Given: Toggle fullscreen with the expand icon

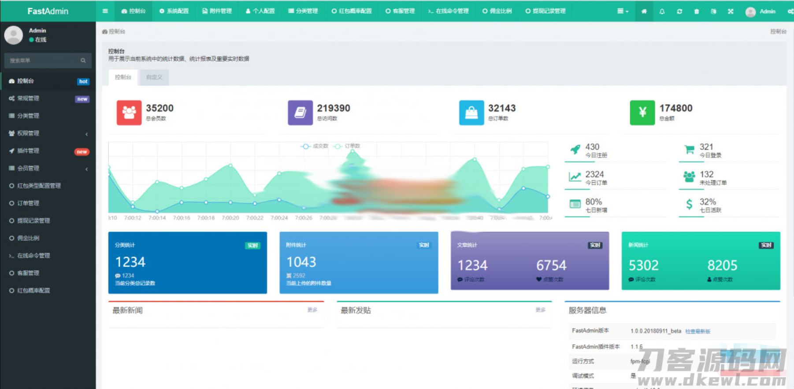Looking at the screenshot, I should click(731, 11).
